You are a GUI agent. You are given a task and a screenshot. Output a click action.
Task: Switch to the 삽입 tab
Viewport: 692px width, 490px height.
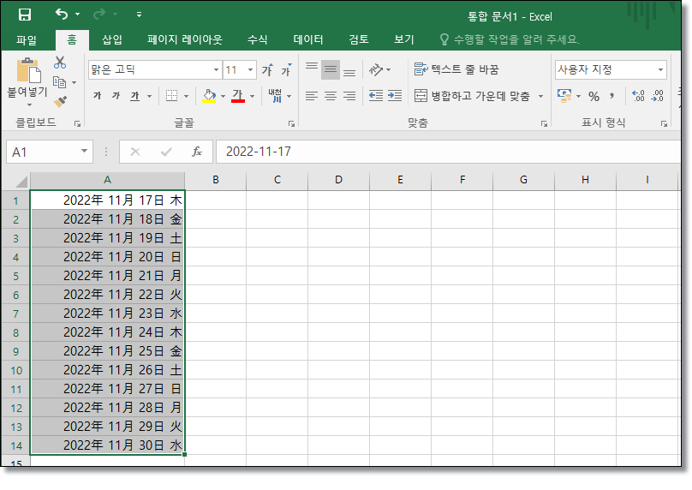(x=112, y=39)
